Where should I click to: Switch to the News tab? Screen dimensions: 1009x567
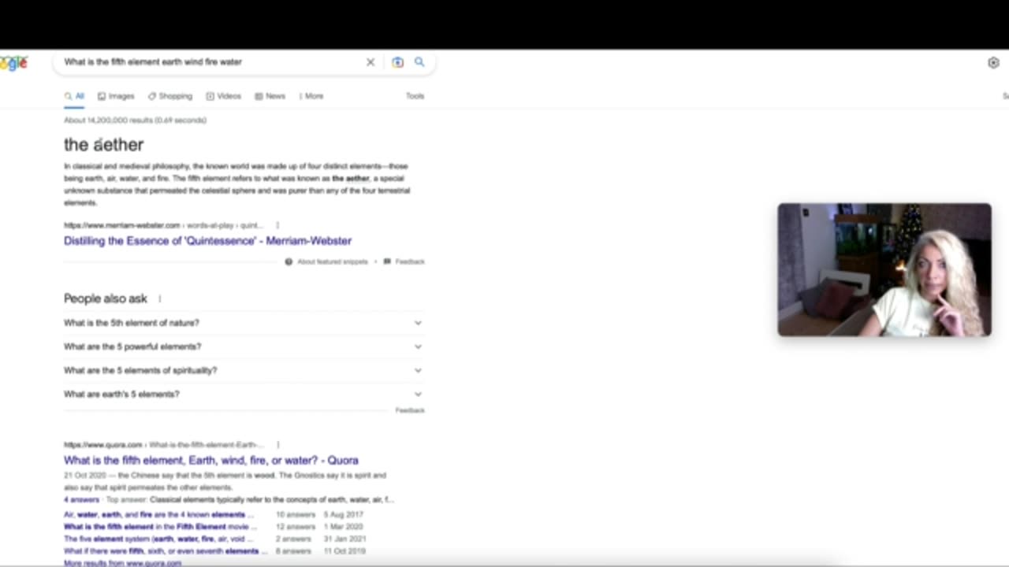click(270, 96)
